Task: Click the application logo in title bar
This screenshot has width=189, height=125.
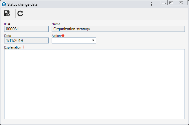Action: [4, 4]
